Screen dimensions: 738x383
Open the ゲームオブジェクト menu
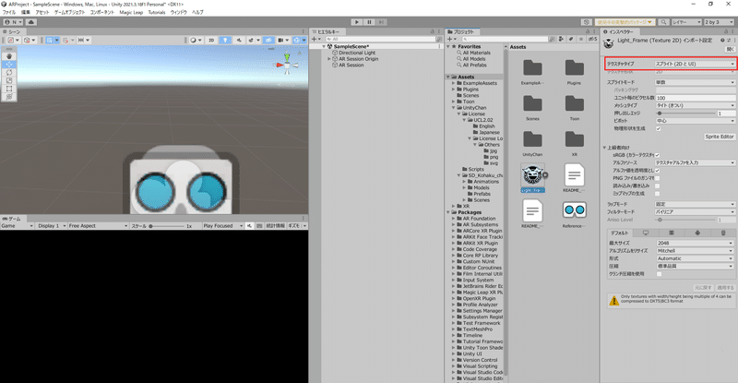pos(70,12)
